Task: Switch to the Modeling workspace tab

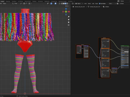Action: tap(8, 1)
